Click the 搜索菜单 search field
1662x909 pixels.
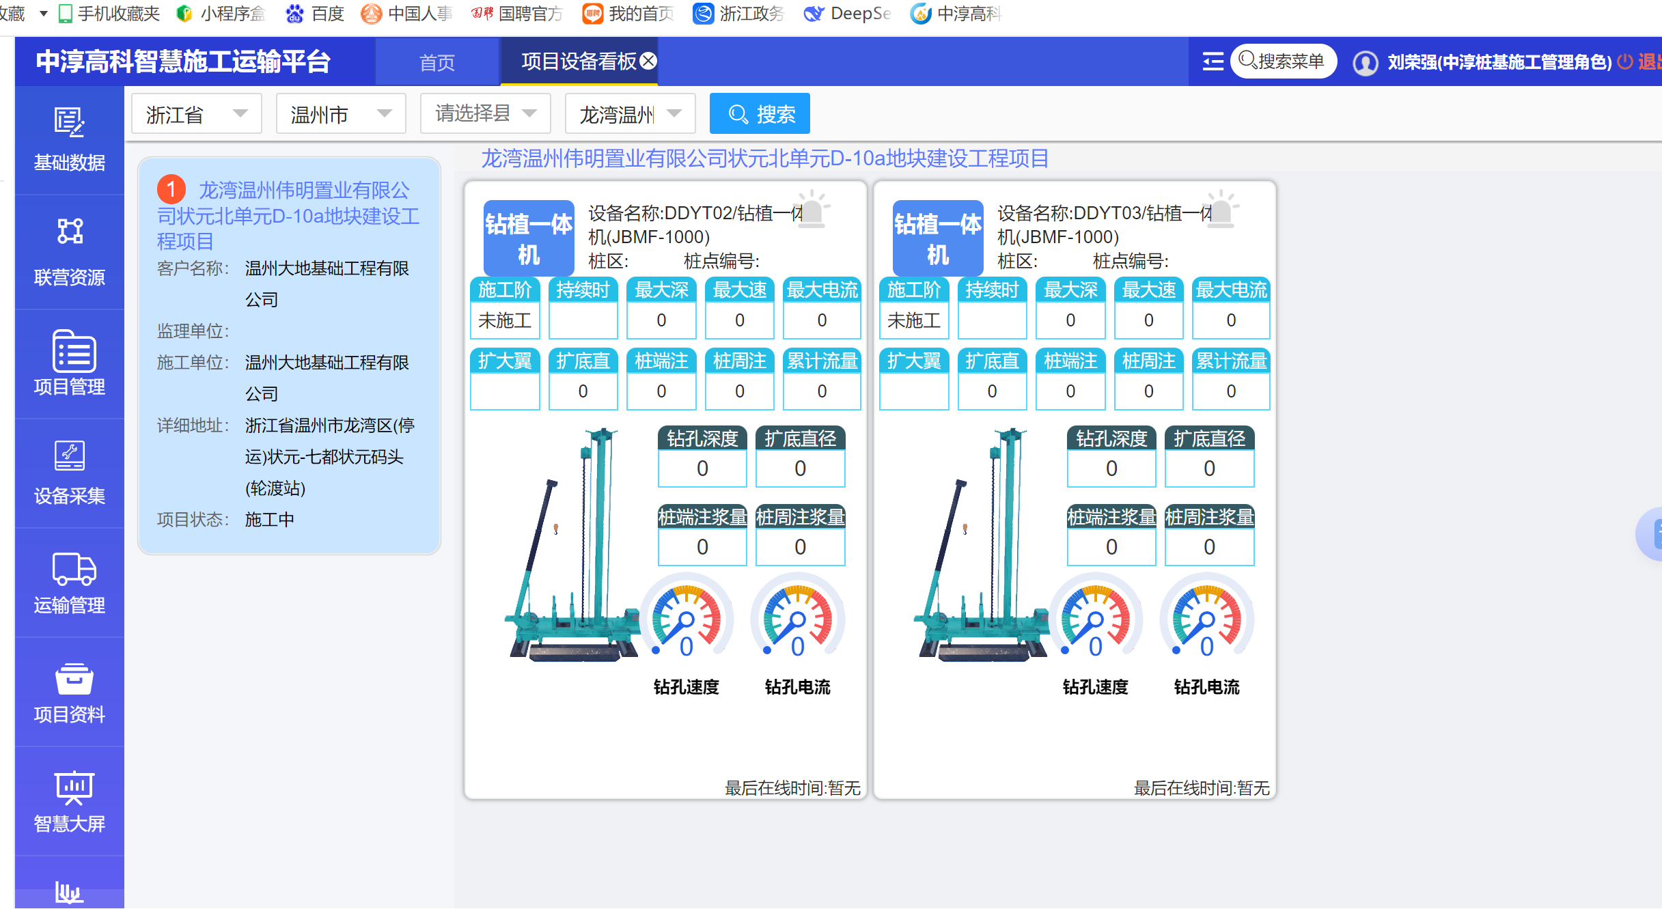pos(1283,61)
